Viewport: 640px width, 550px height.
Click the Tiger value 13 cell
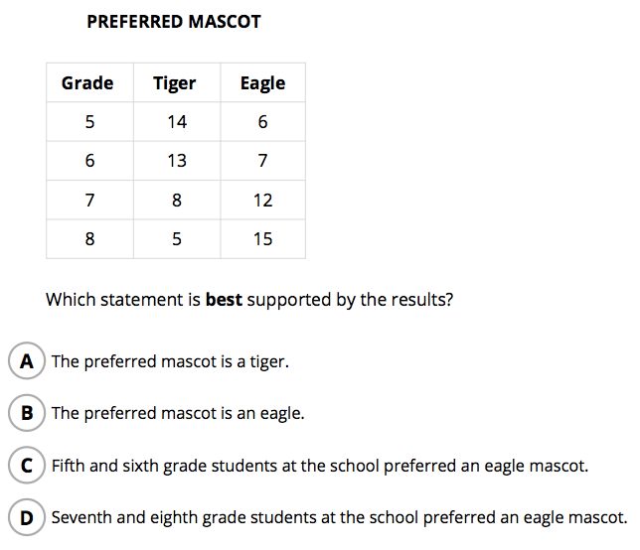(x=177, y=161)
